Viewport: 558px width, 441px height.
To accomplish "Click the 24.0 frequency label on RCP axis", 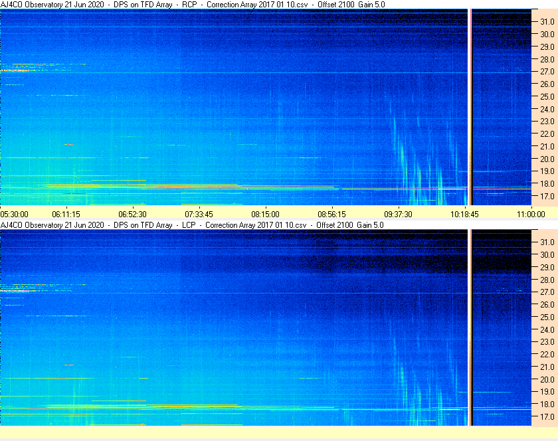I will coord(547,109).
